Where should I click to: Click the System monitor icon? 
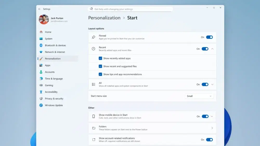click(x=41, y=39)
